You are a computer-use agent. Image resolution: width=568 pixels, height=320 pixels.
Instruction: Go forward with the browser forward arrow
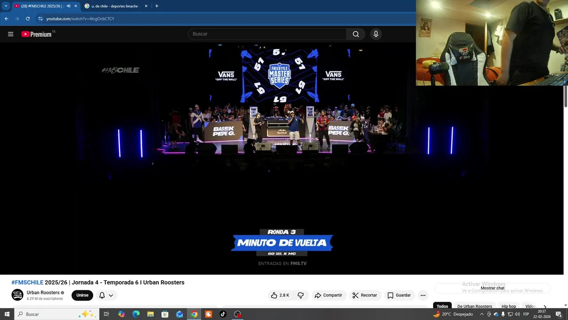click(17, 19)
